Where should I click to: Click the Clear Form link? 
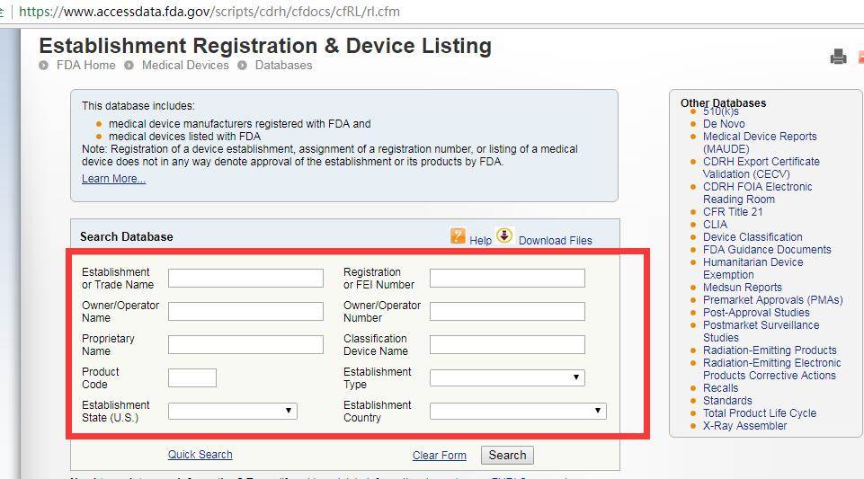439,456
